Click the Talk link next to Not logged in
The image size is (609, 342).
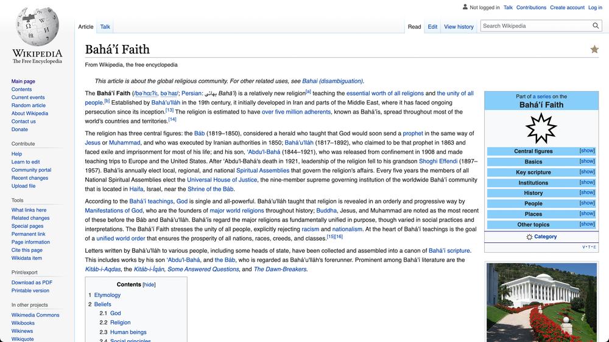point(508,7)
